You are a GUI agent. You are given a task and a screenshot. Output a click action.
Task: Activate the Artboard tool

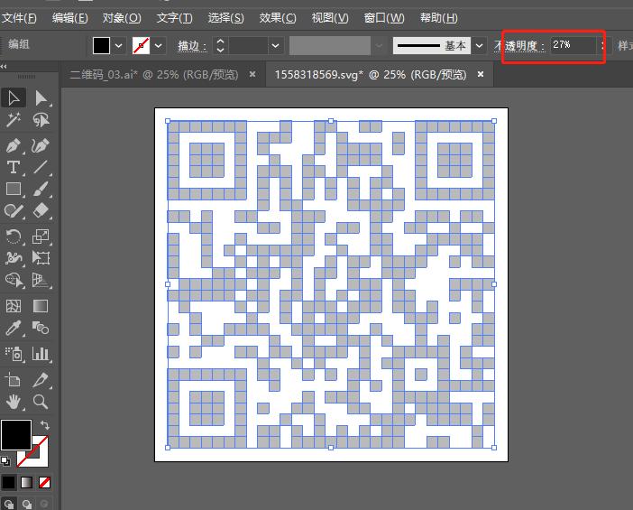pos(14,380)
